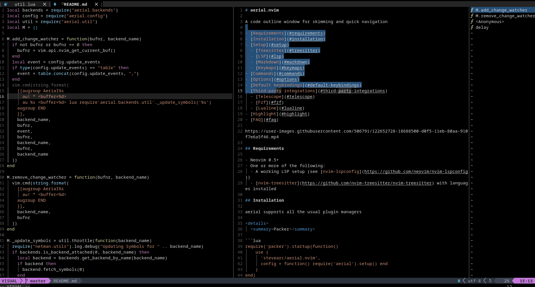Close the util.lua tab
Image resolution: width=535 pixels, height=287 pixels.
pos(45,4)
